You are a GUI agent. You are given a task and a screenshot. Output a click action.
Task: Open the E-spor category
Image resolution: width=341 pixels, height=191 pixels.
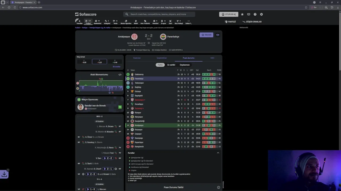point(163,22)
